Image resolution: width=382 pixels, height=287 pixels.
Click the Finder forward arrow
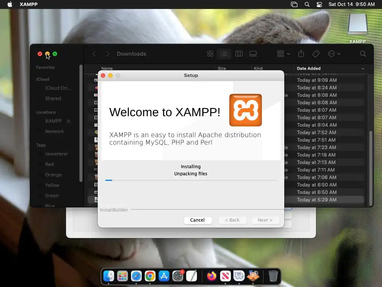(107, 54)
